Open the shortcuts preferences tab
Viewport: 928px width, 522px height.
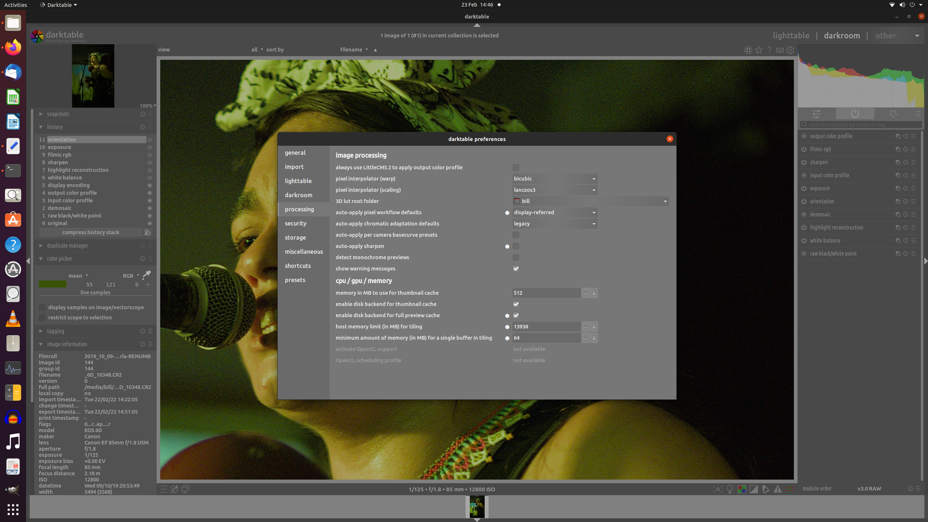298,266
